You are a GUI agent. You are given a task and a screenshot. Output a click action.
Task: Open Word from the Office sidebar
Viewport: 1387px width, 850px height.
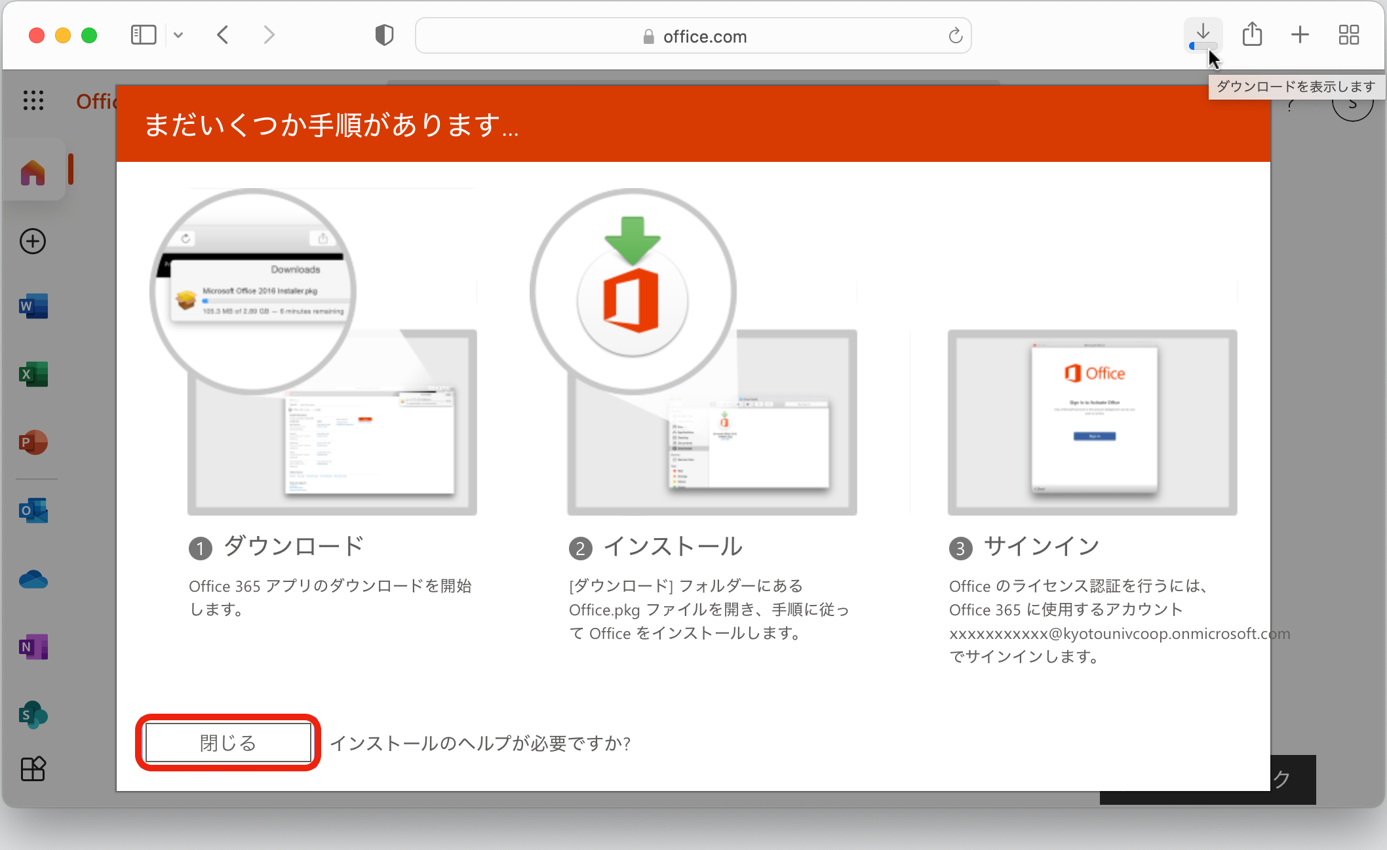click(33, 306)
